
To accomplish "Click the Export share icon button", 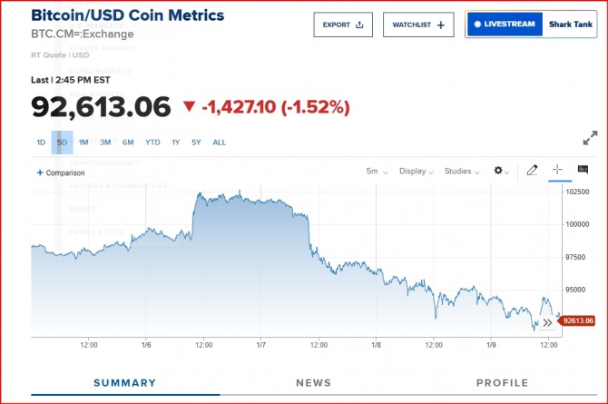I will [x=343, y=25].
